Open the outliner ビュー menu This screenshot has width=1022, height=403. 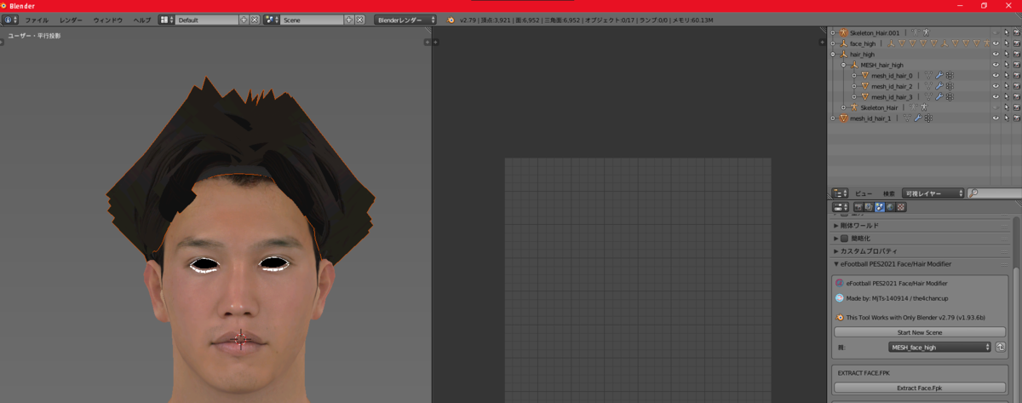coord(863,193)
